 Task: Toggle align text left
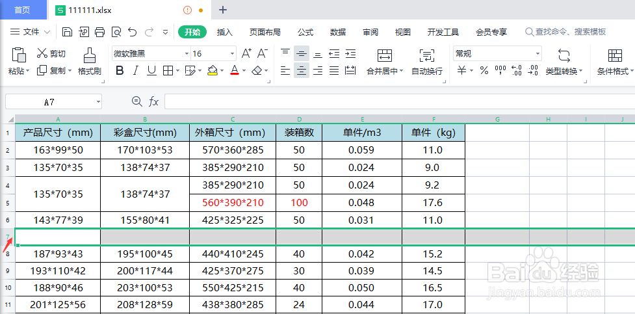pyautogui.click(x=285, y=71)
